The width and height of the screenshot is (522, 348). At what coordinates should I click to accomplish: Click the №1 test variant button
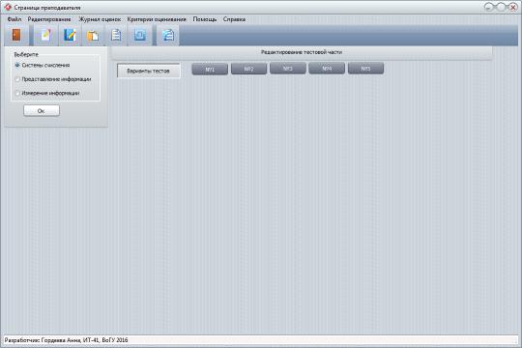[x=210, y=70]
